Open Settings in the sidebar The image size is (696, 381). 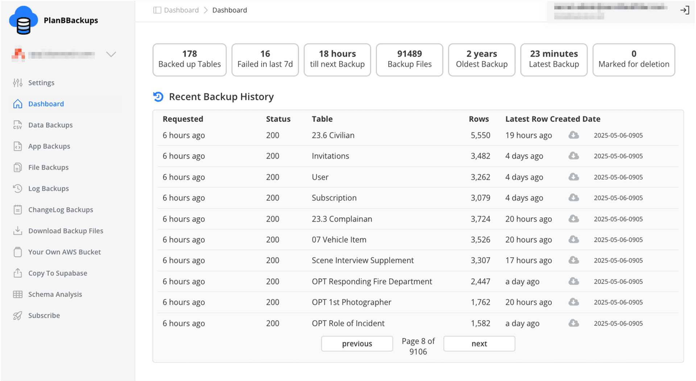coord(41,83)
